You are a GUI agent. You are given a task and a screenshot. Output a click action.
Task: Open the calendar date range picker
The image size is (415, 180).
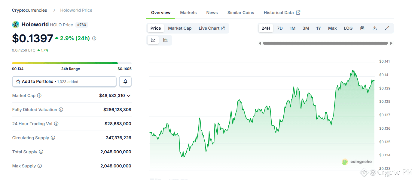coord(362,28)
